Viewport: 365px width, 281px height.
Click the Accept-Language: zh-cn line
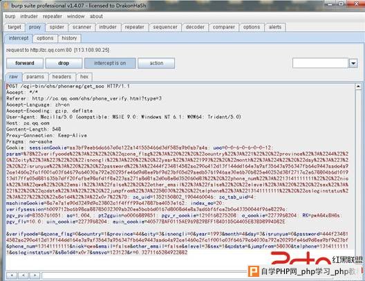click(x=38, y=105)
